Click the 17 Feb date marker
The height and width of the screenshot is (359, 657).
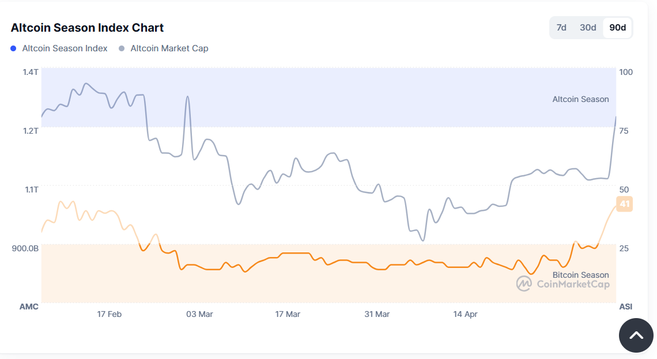109,314
